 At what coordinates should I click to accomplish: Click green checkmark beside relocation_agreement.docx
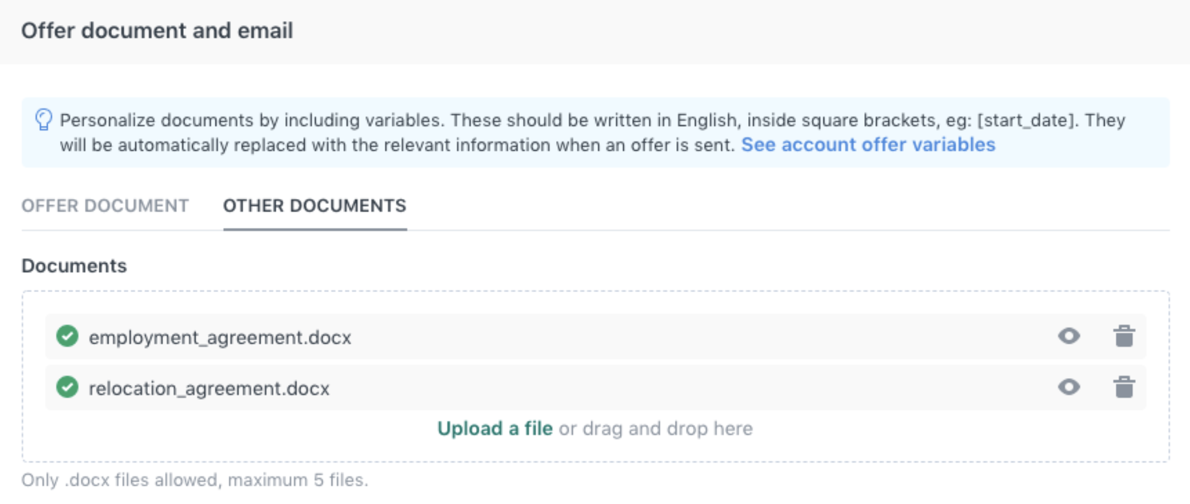67,387
